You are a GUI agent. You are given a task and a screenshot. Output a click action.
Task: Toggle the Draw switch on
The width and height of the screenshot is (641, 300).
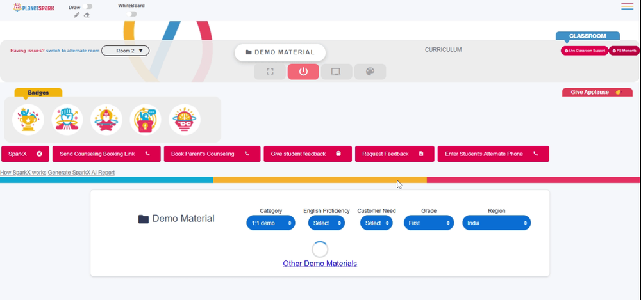coord(87,6)
